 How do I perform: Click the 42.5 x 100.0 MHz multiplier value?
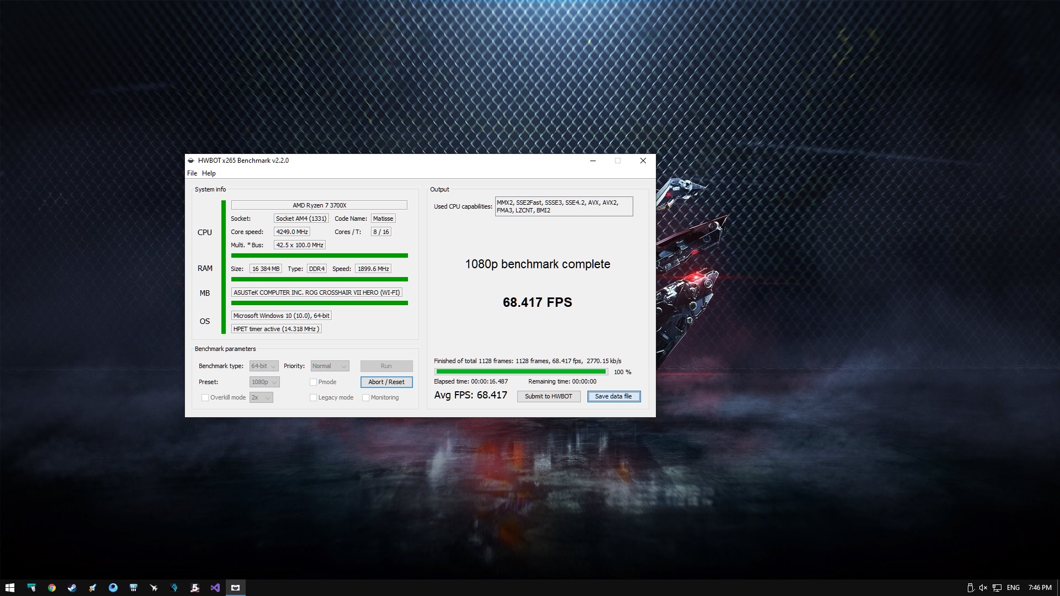(x=300, y=245)
